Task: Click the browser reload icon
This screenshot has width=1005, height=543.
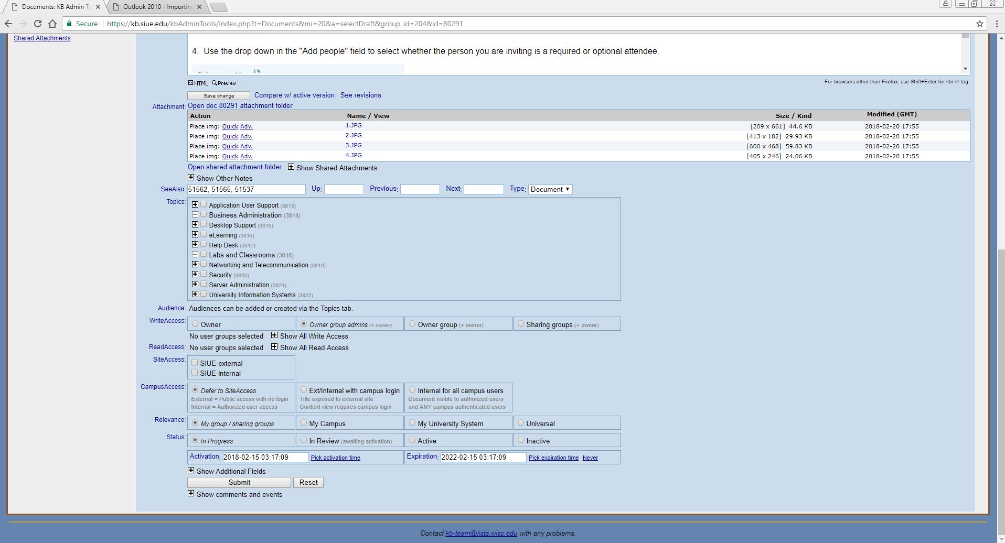Action: [x=37, y=24]
